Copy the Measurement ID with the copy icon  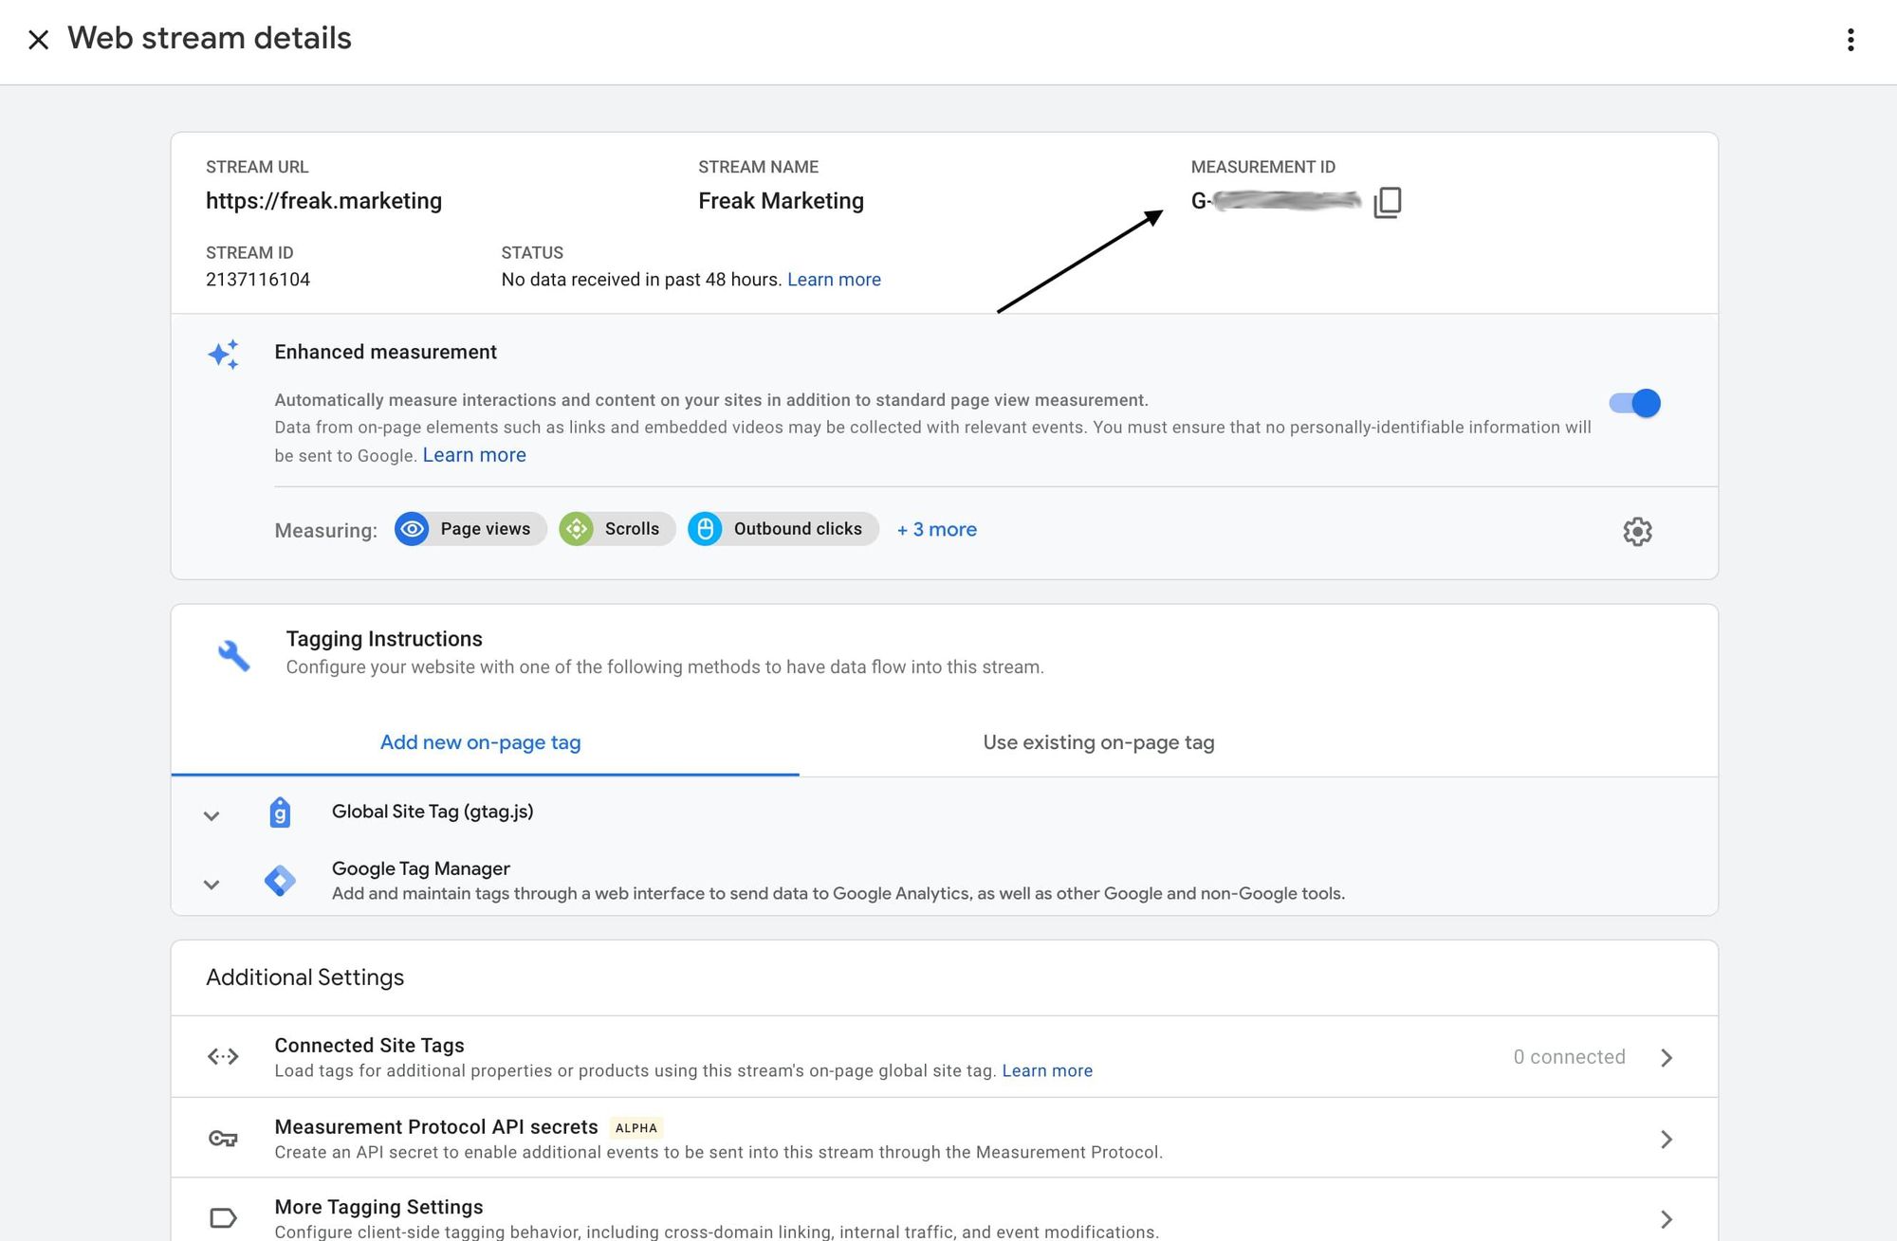pyautogui.click(x=1388, y=202)
